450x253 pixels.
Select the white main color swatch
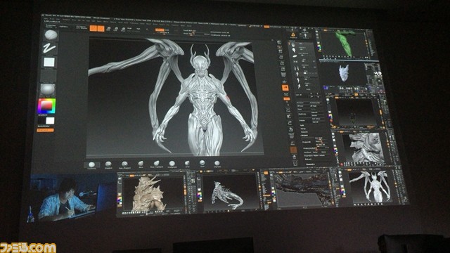pos(50,120)
